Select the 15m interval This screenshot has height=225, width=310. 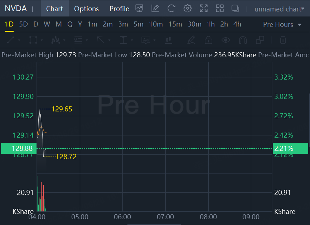175,24
